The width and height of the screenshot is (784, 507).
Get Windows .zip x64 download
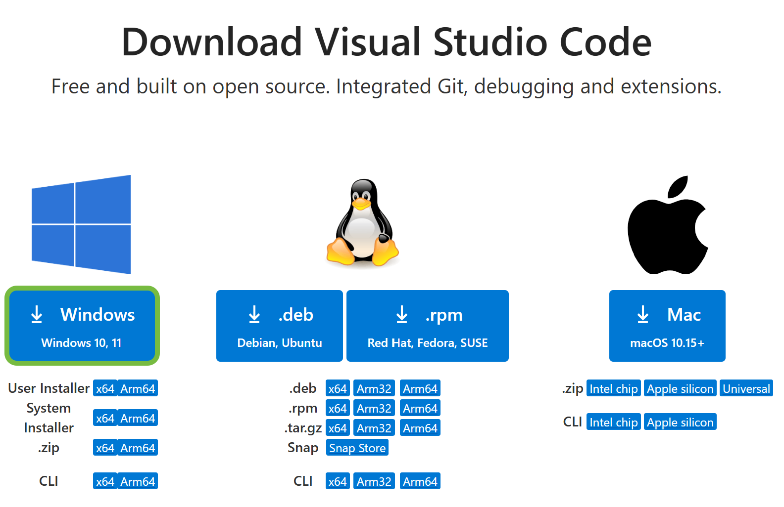tap(105, 448)
